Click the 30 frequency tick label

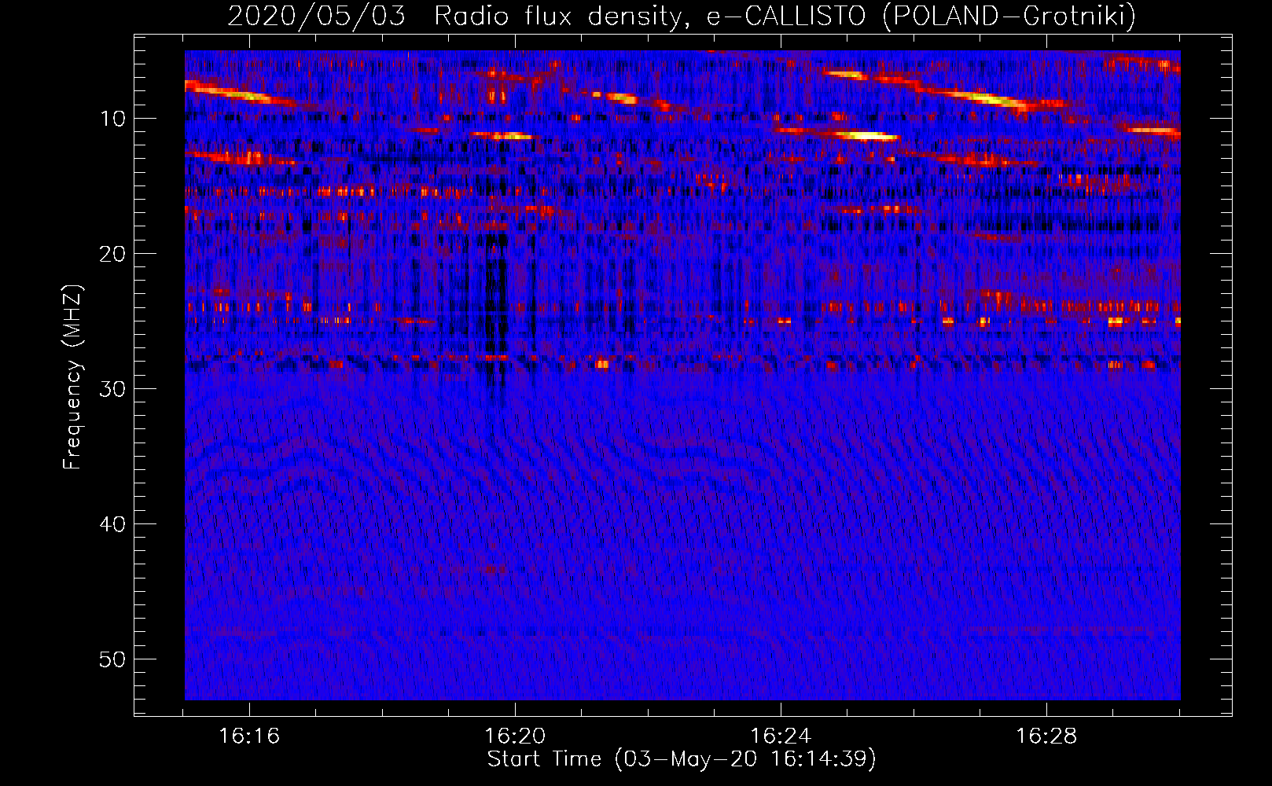[112, 389]
